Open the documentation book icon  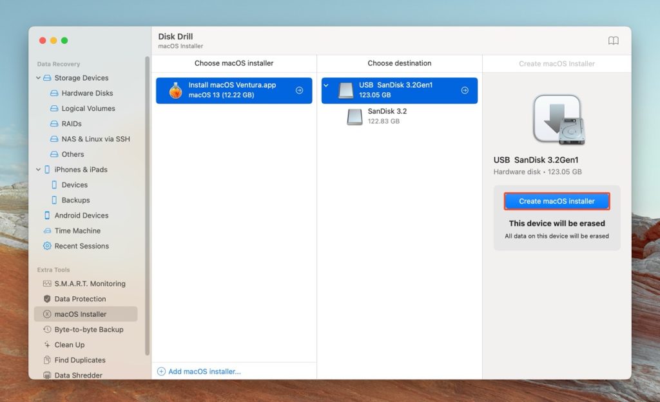pyautogui.click(x=613, y=40)
